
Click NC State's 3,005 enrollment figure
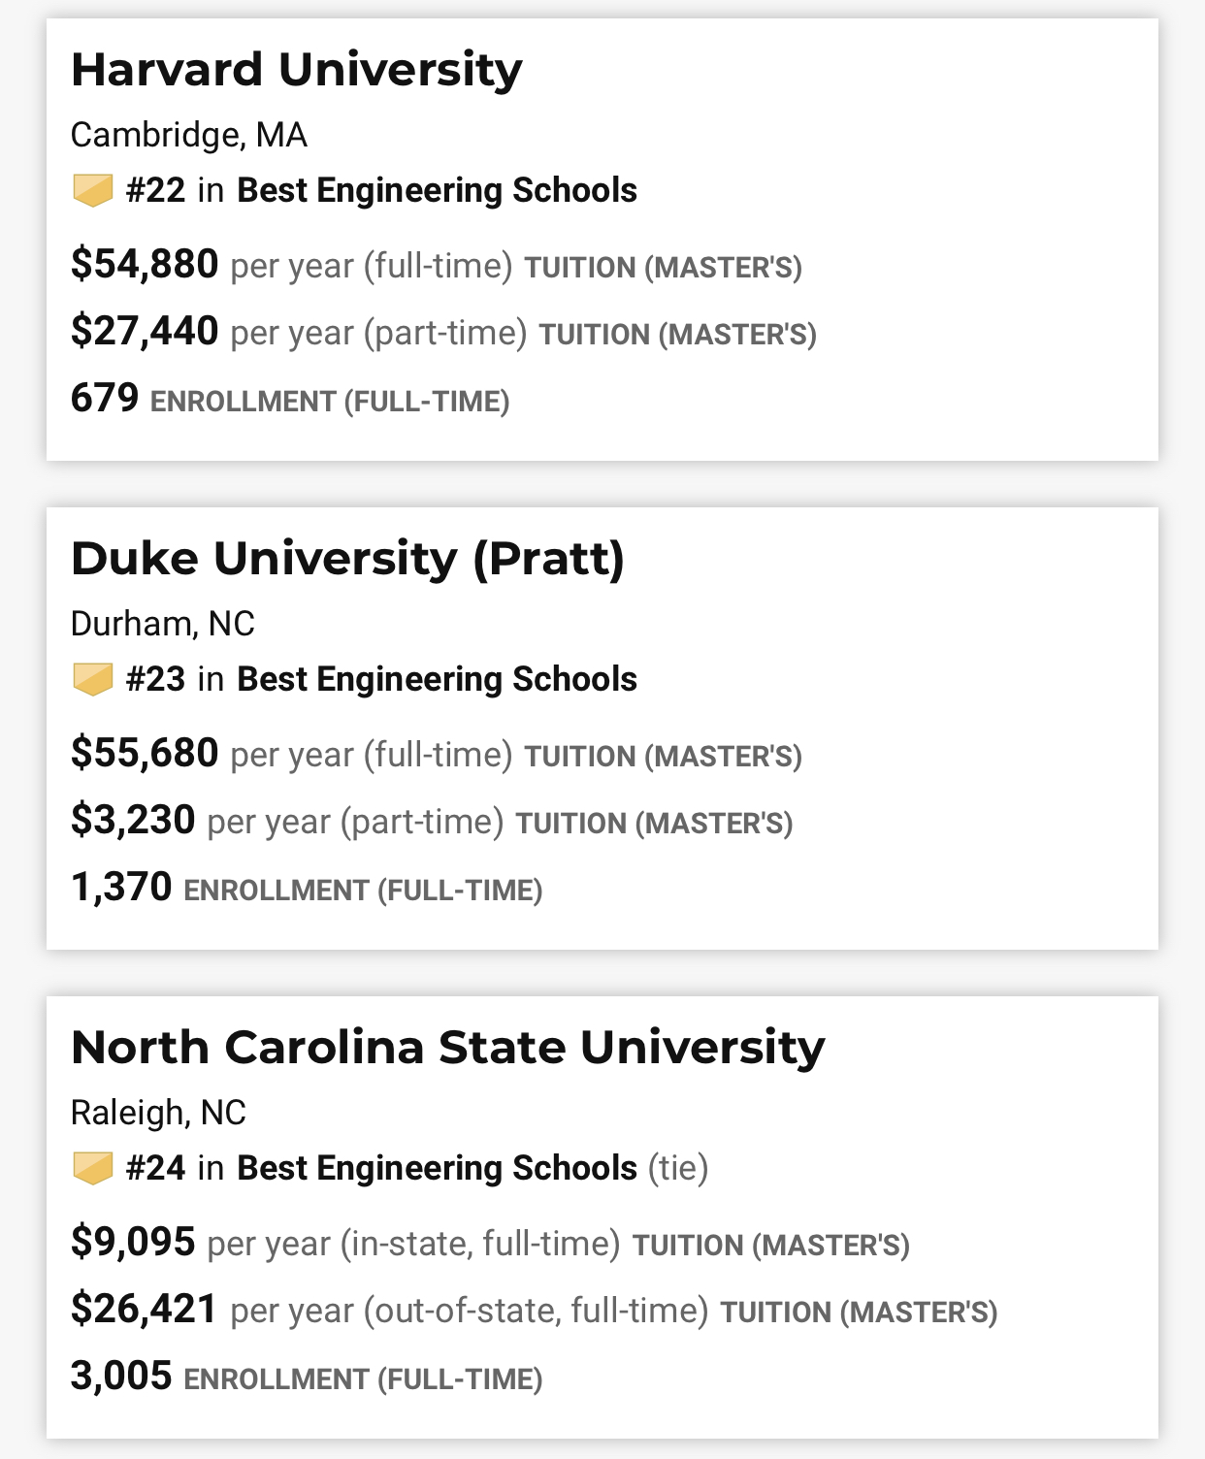[121, 1376]
